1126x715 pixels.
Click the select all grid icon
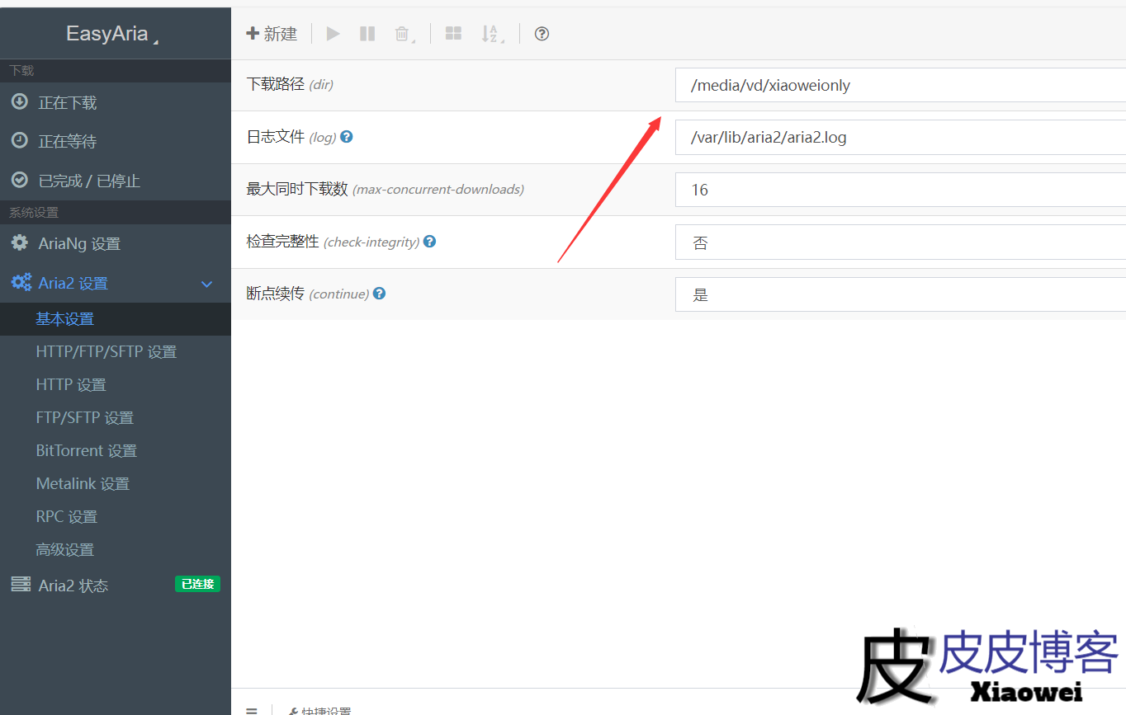point(453,34)
